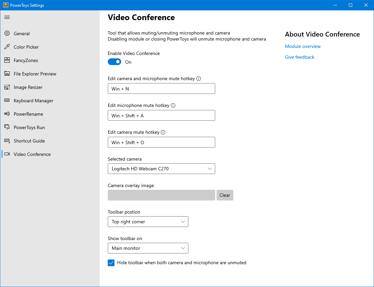Screen dimensions: 374x287
Task: Clear the camera overlay image
Action: pyautogui.click(x=225, y=195)
